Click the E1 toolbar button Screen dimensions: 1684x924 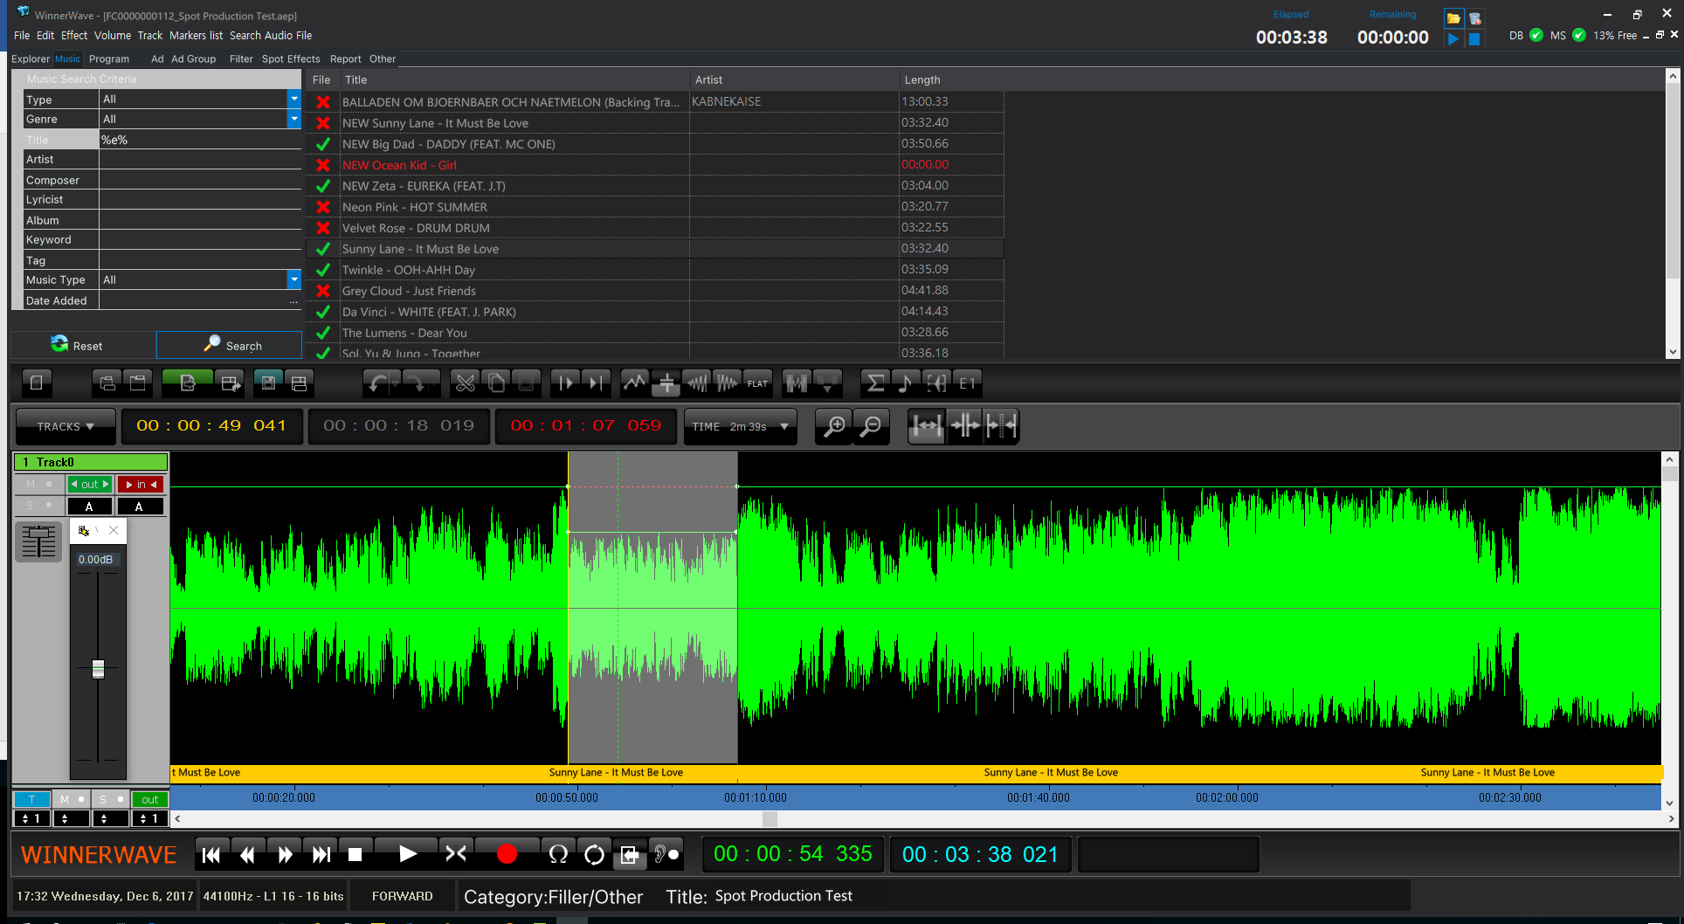coord(967,383)
